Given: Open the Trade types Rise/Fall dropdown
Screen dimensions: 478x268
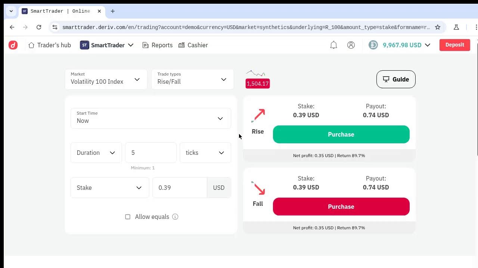Looking at the screenshot, I should tap(193, 79).
